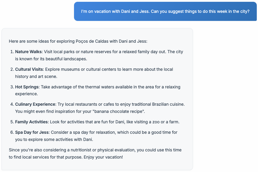Click the nutritionist or physical evaluation sentence

pyautogui.click(x=95, y=153)
